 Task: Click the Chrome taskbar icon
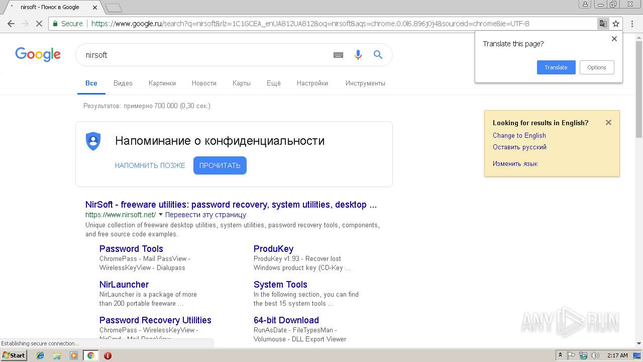[x=90, y=355]
